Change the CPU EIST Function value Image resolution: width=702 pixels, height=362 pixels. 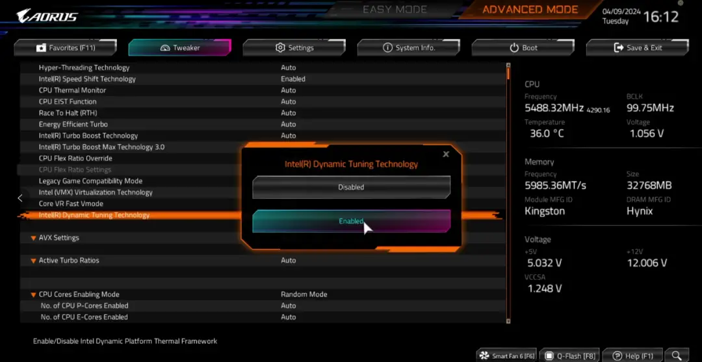289,101
